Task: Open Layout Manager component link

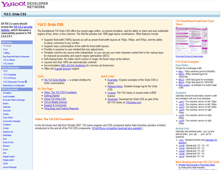Action: tap(10, 167)
